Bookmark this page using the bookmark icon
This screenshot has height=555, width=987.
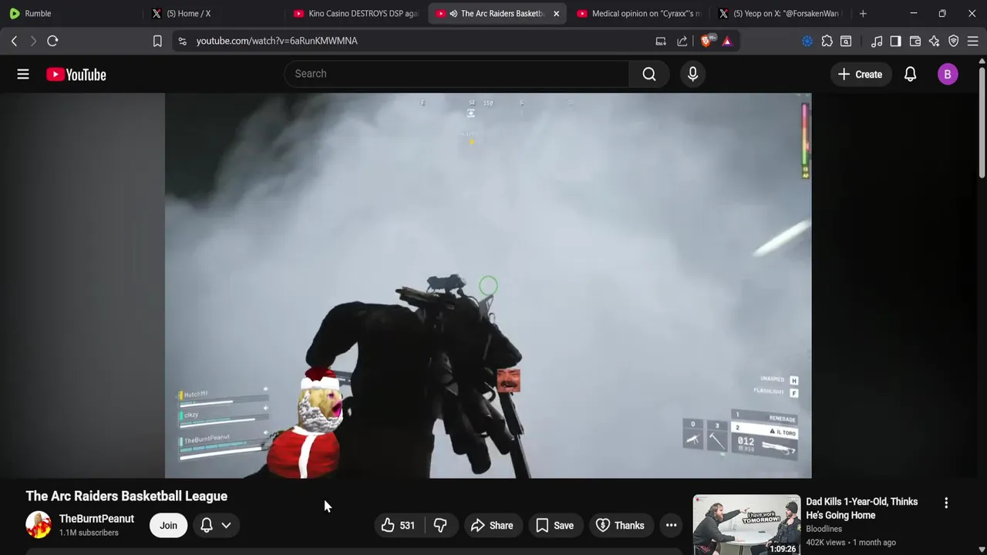(x=157, y=41)
